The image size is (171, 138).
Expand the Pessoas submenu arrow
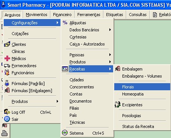[x=110, y=55]
